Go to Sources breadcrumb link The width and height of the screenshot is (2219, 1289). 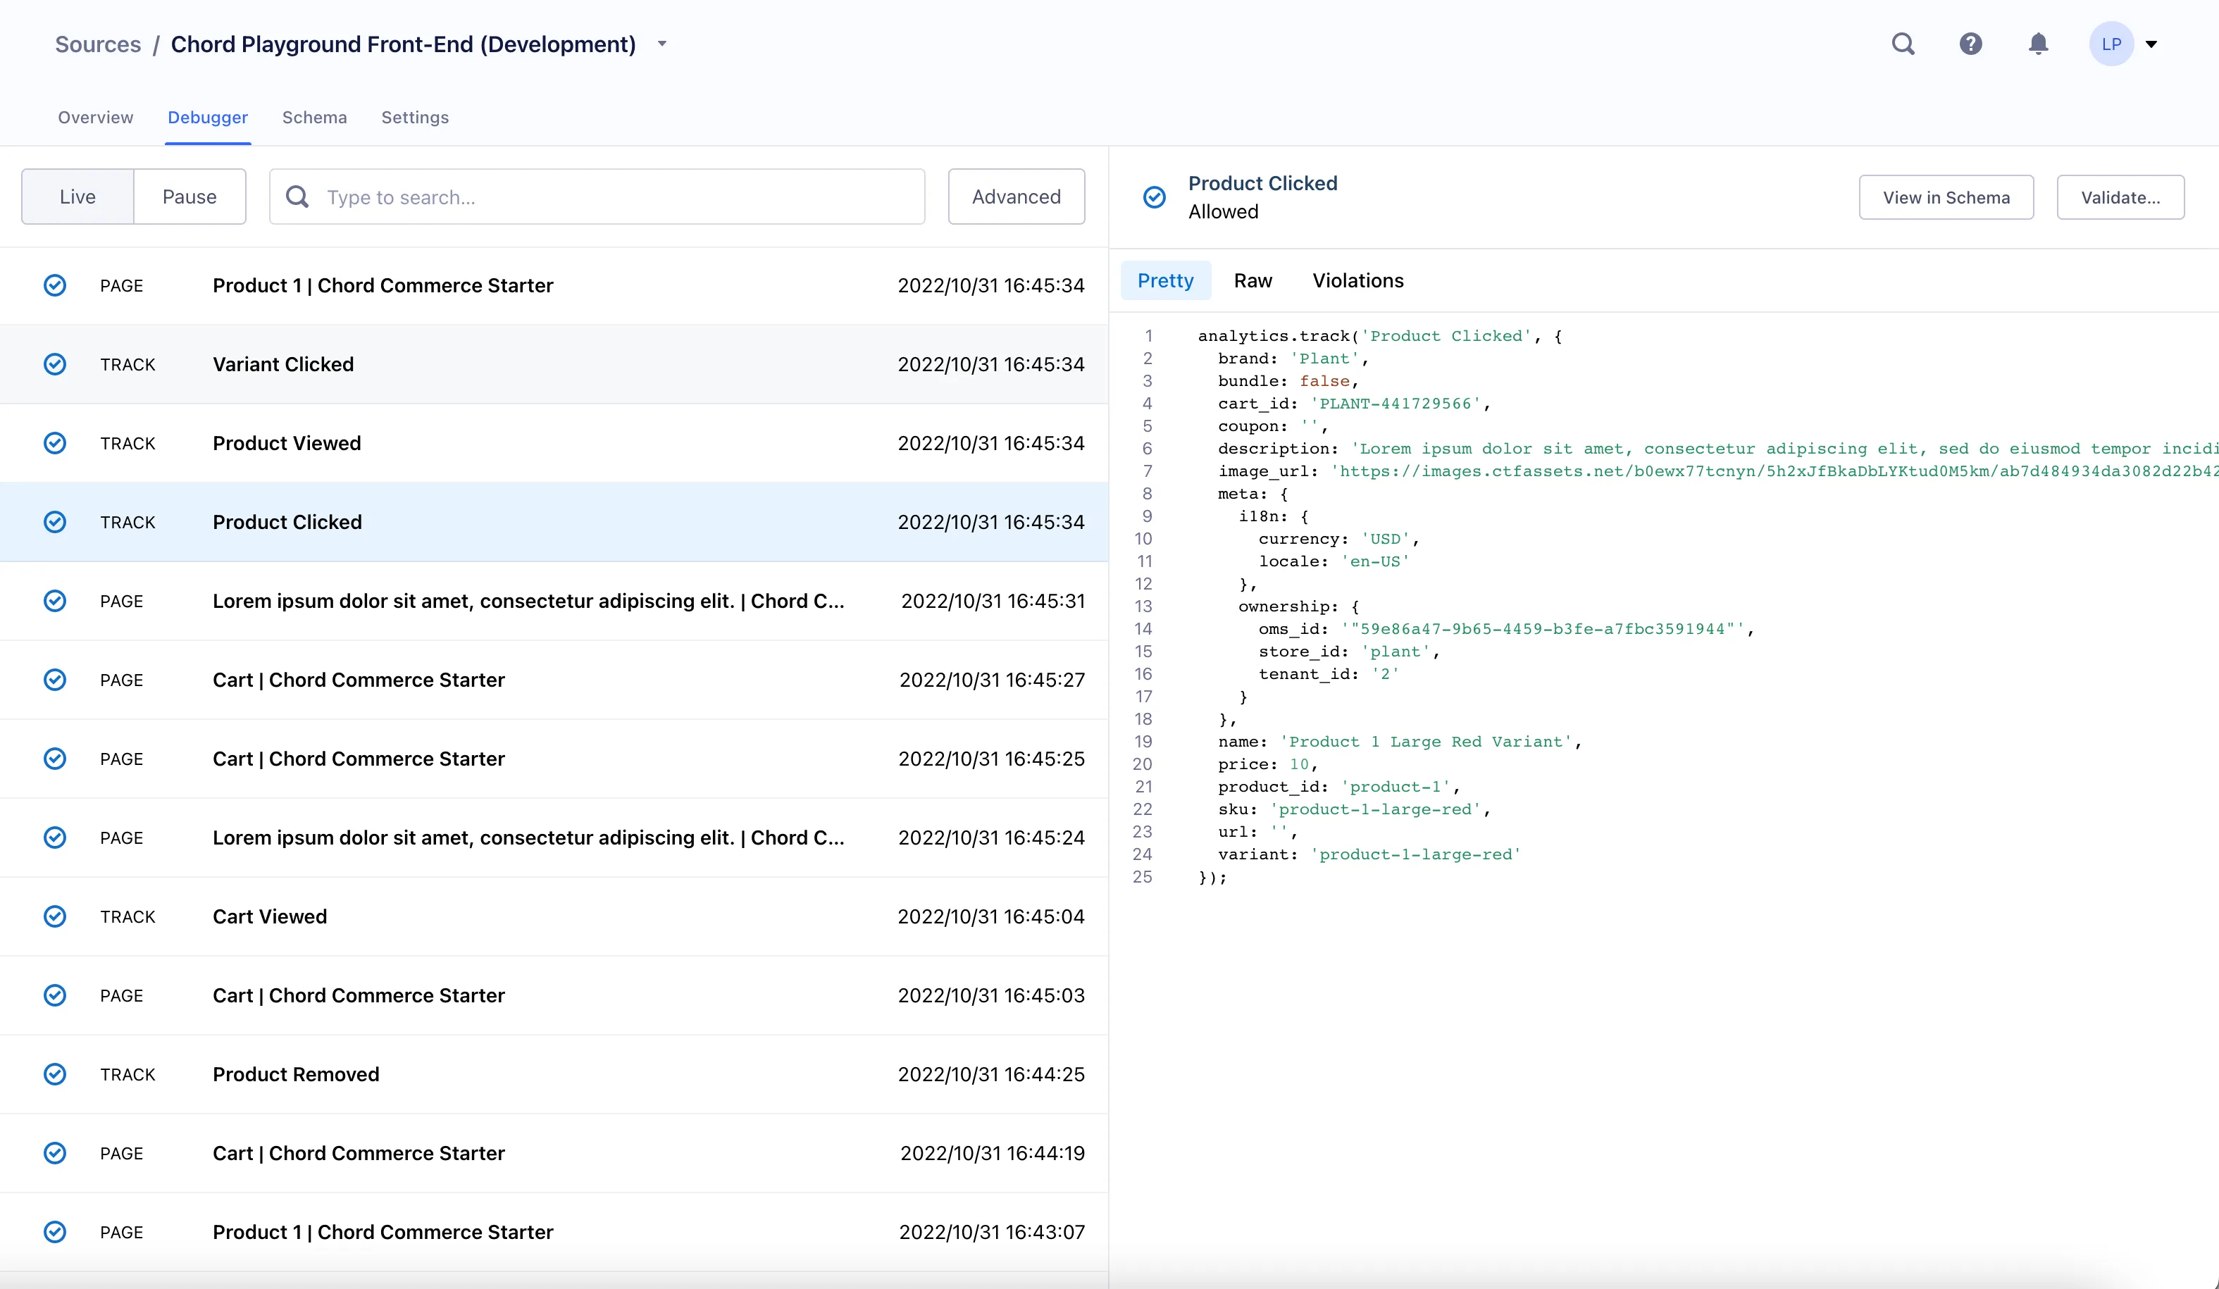(98, 44)
